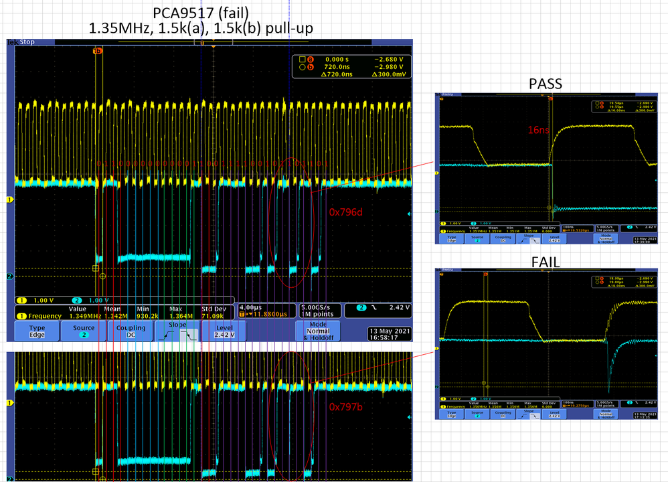Click orange trigger position marker atop main graticule
Screen dimensions: 668x482
point(213,46)
